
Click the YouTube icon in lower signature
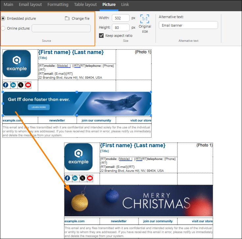tap(90, 178)
